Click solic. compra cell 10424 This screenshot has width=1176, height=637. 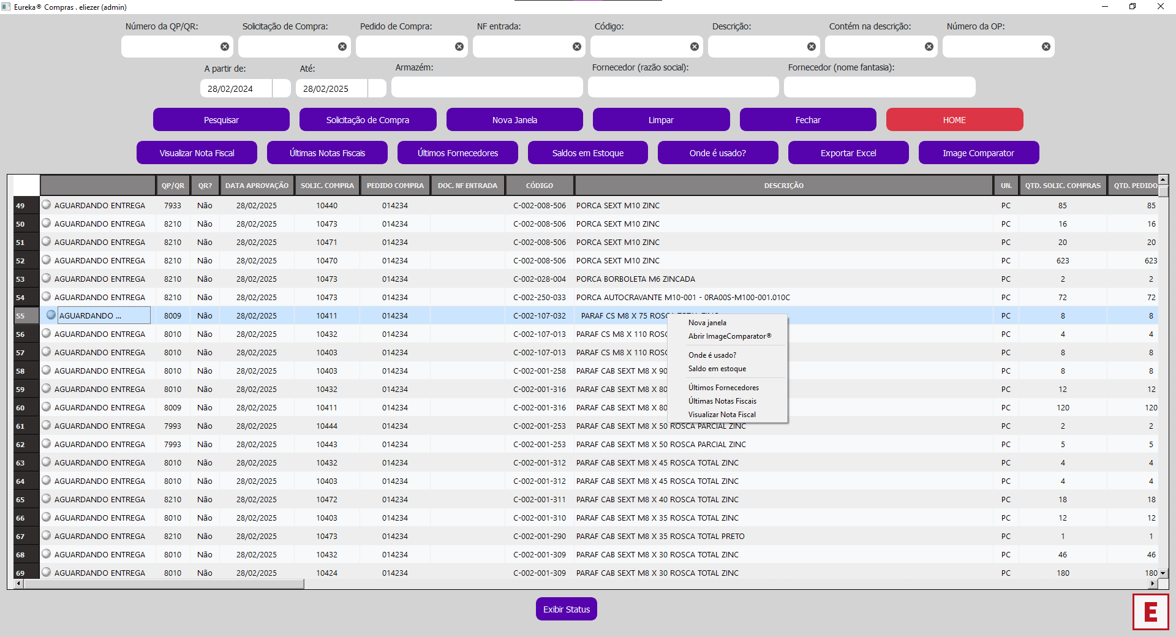[327, 573]
